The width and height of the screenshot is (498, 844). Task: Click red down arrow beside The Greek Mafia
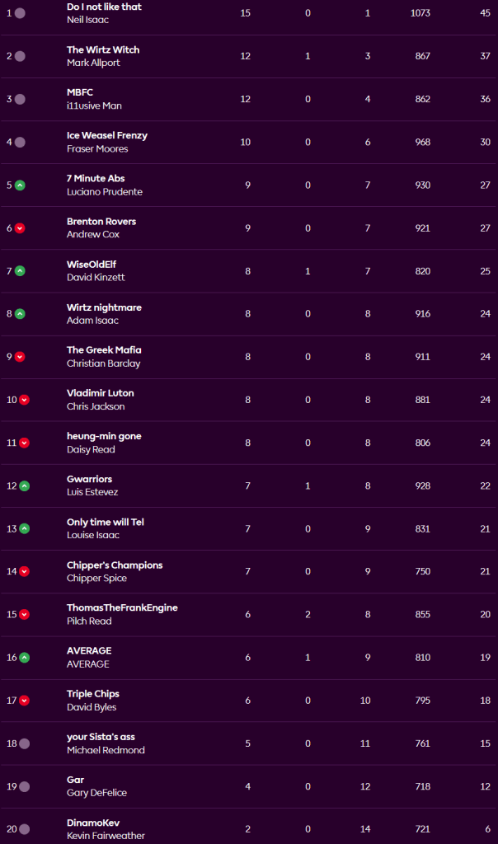(x=20, y=357)
